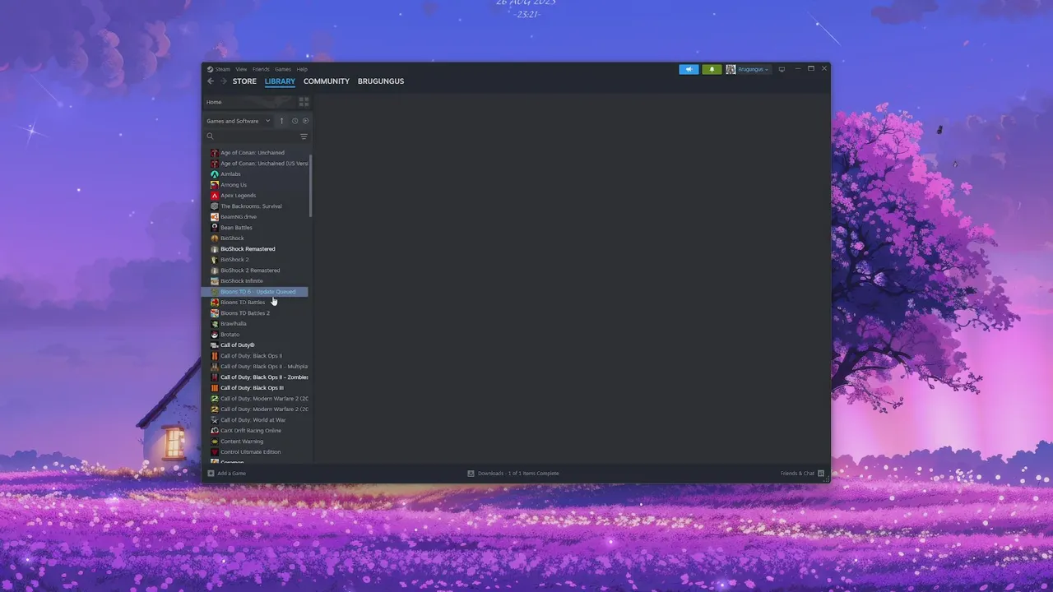
Task: Select BioShock Infinite
Action: point(255,281)
